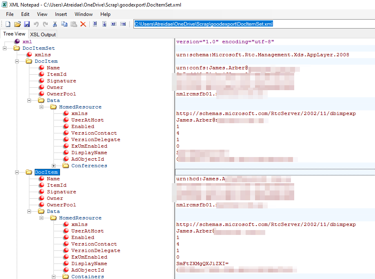
Task: Open the Help menu
Action: pyautogui.click(x=105, y=14)
